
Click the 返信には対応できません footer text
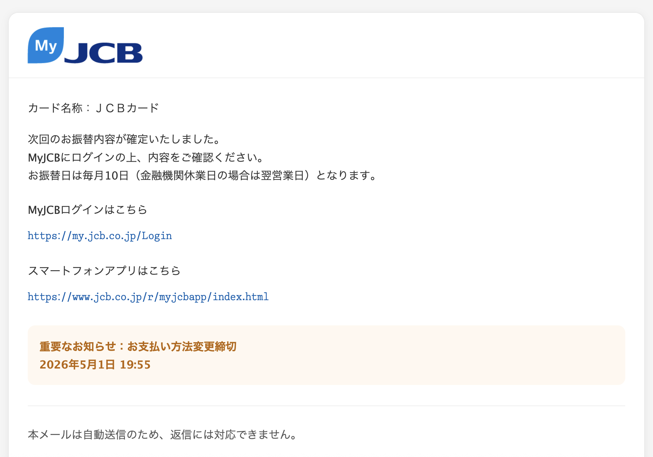[234, 435]
